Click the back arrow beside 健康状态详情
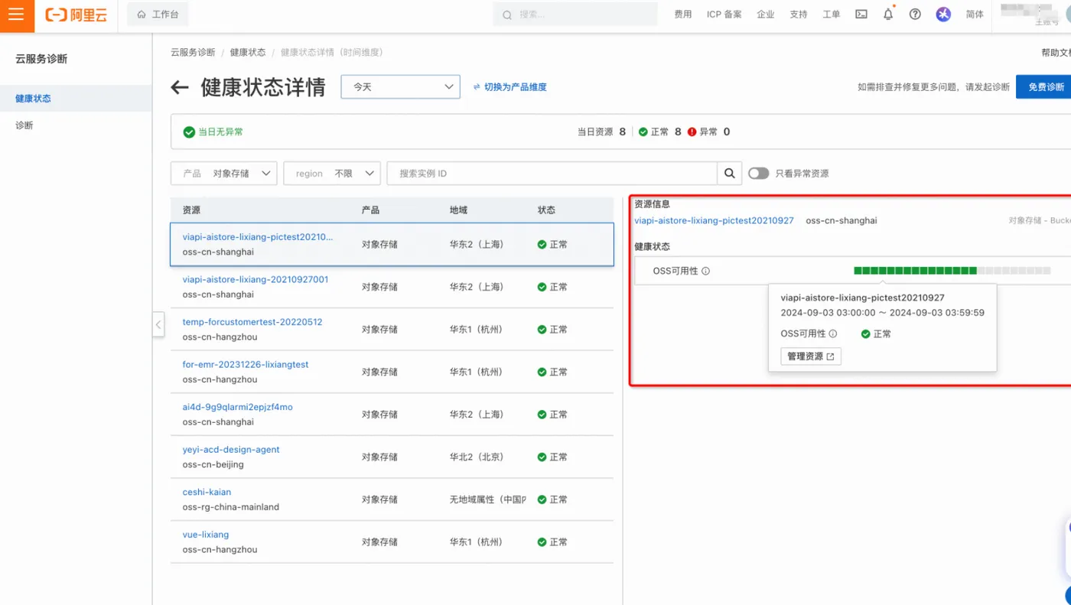 pos(180,87)
